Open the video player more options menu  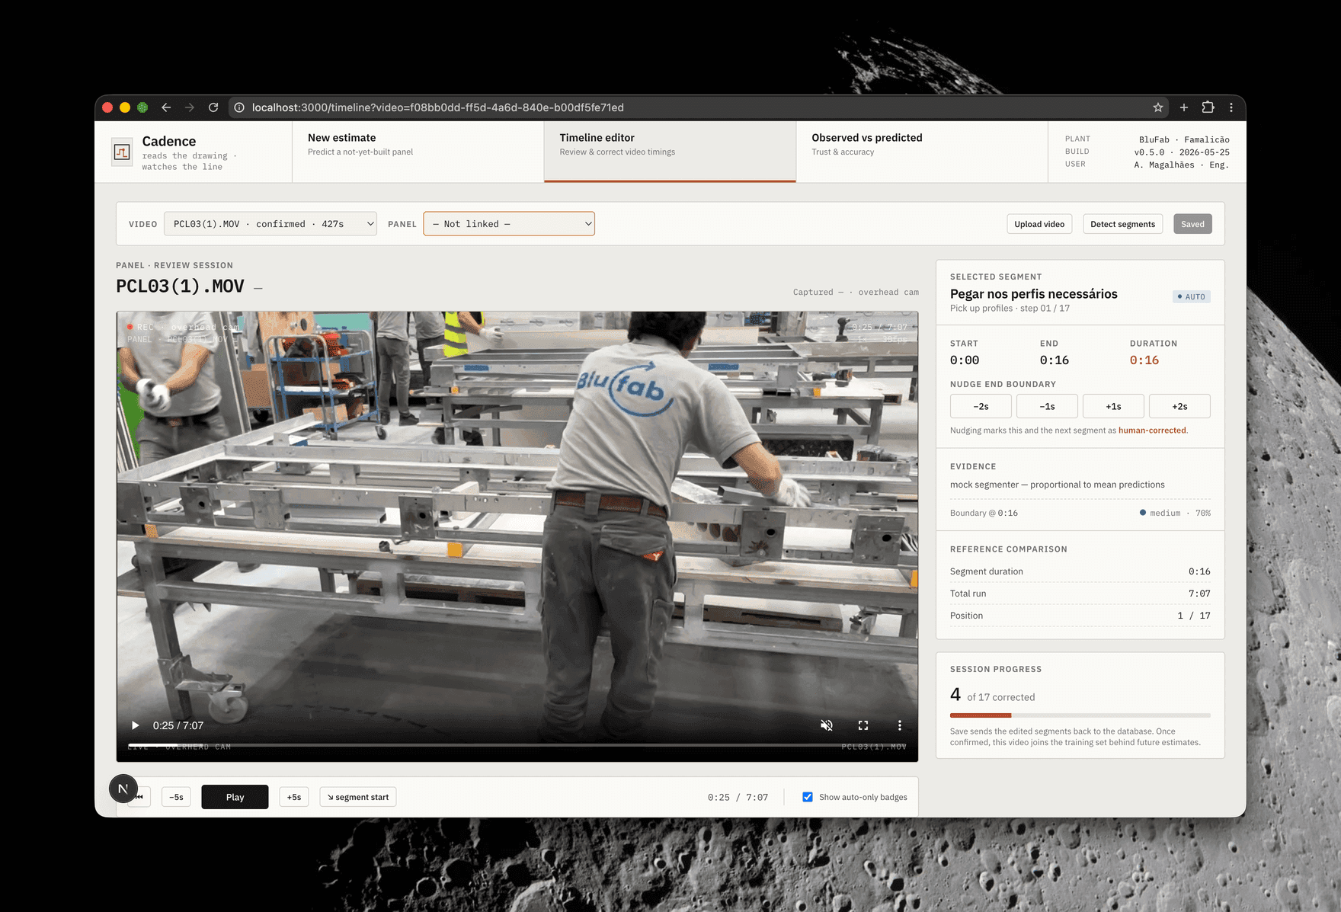pos(899,725)
